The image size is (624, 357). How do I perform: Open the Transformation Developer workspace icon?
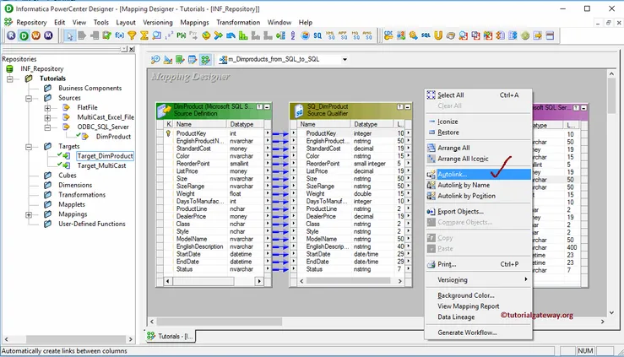[180, 60]
